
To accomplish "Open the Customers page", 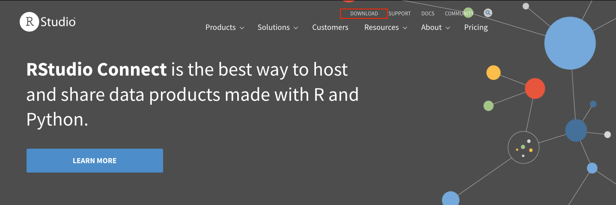I will click(330, 27).
